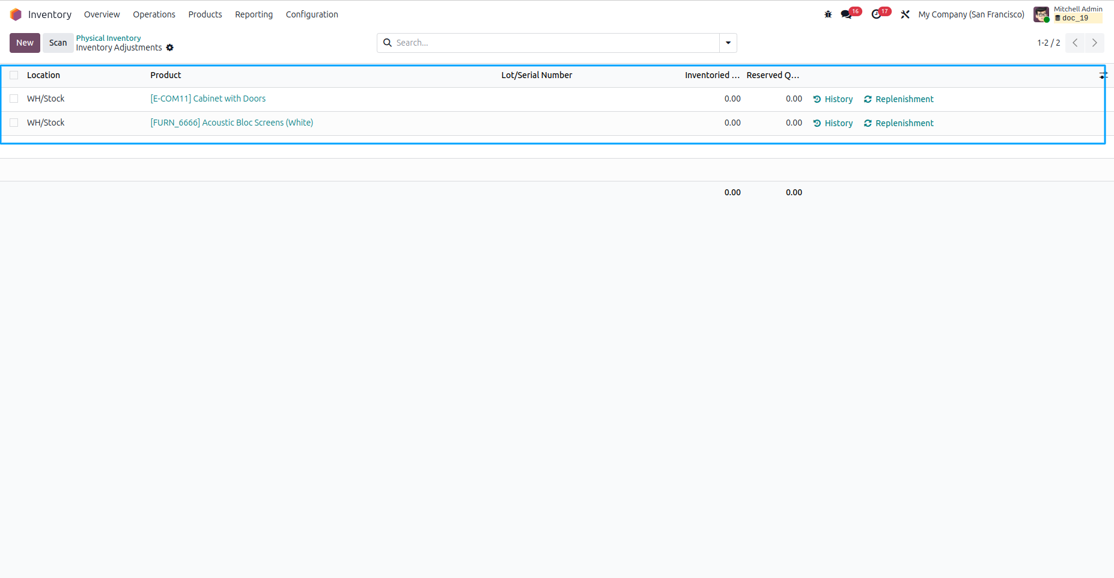1114x578 pixels.
Task: Click Replenishment for Acoustic Bloc Screens
Action: tap(898, 123)
